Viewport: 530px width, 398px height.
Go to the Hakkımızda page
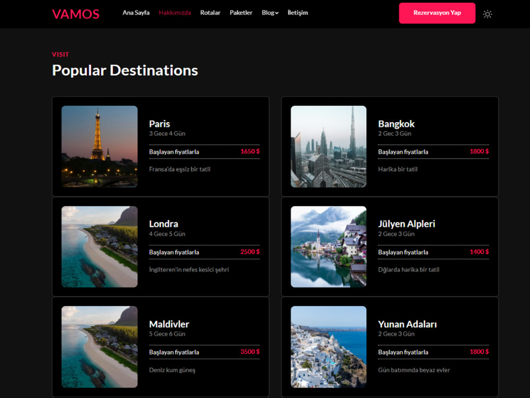click(175, 13)
